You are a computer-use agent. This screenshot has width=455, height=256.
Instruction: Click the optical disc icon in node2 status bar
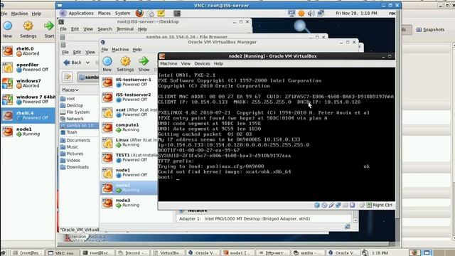tap(324, 206)
